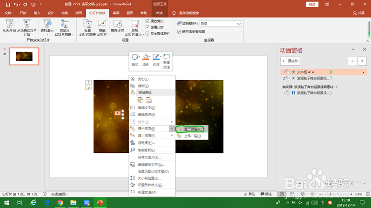Viewport: 371px width, 208px height.
Task: Switch to the Review (审阅) tab
Action: [x=116, y=13]
